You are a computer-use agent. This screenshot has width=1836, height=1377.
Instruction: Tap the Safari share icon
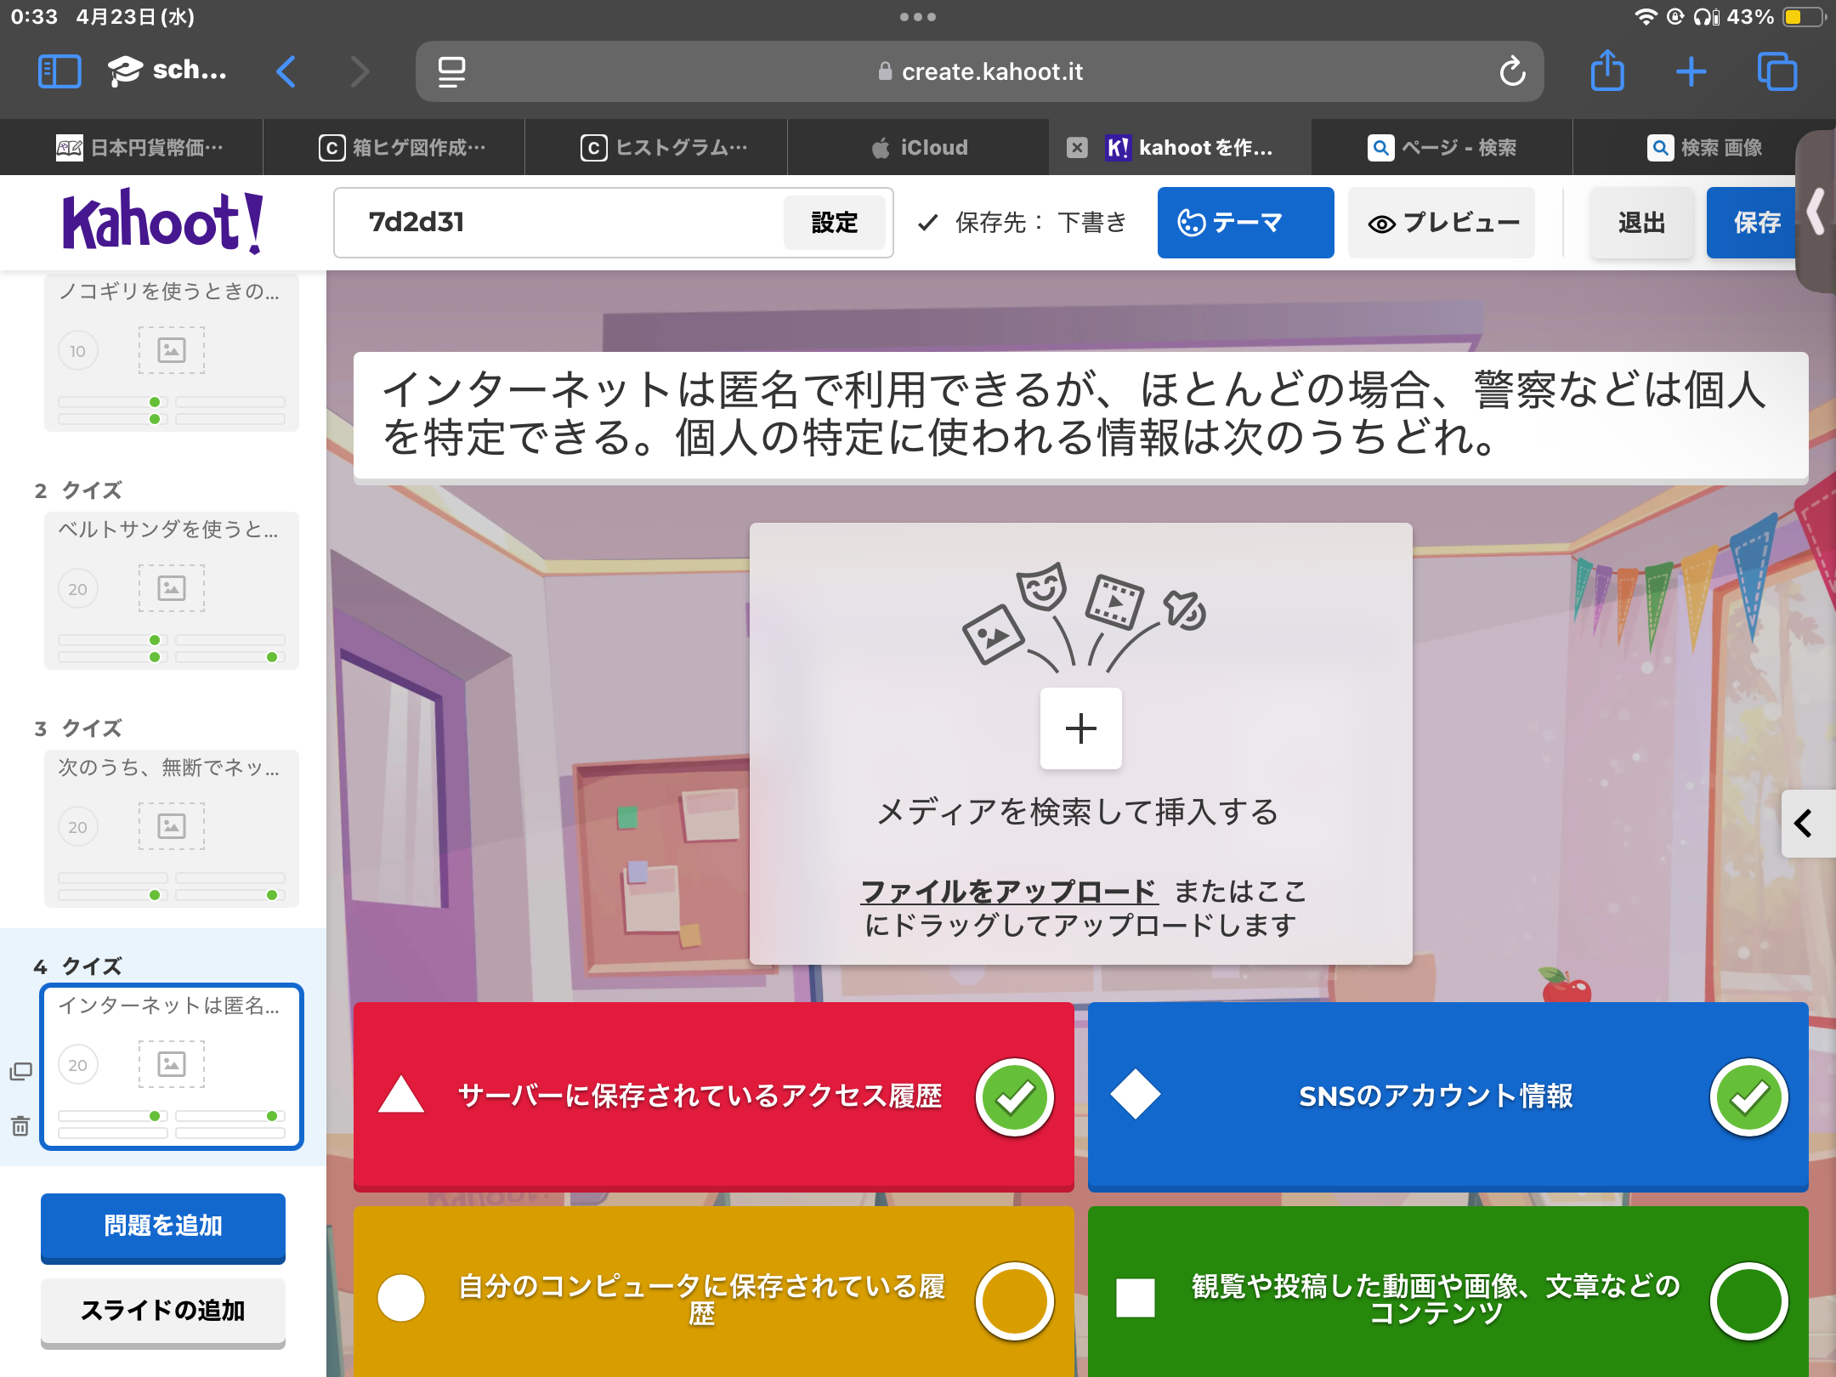[x=1606, y=71]
